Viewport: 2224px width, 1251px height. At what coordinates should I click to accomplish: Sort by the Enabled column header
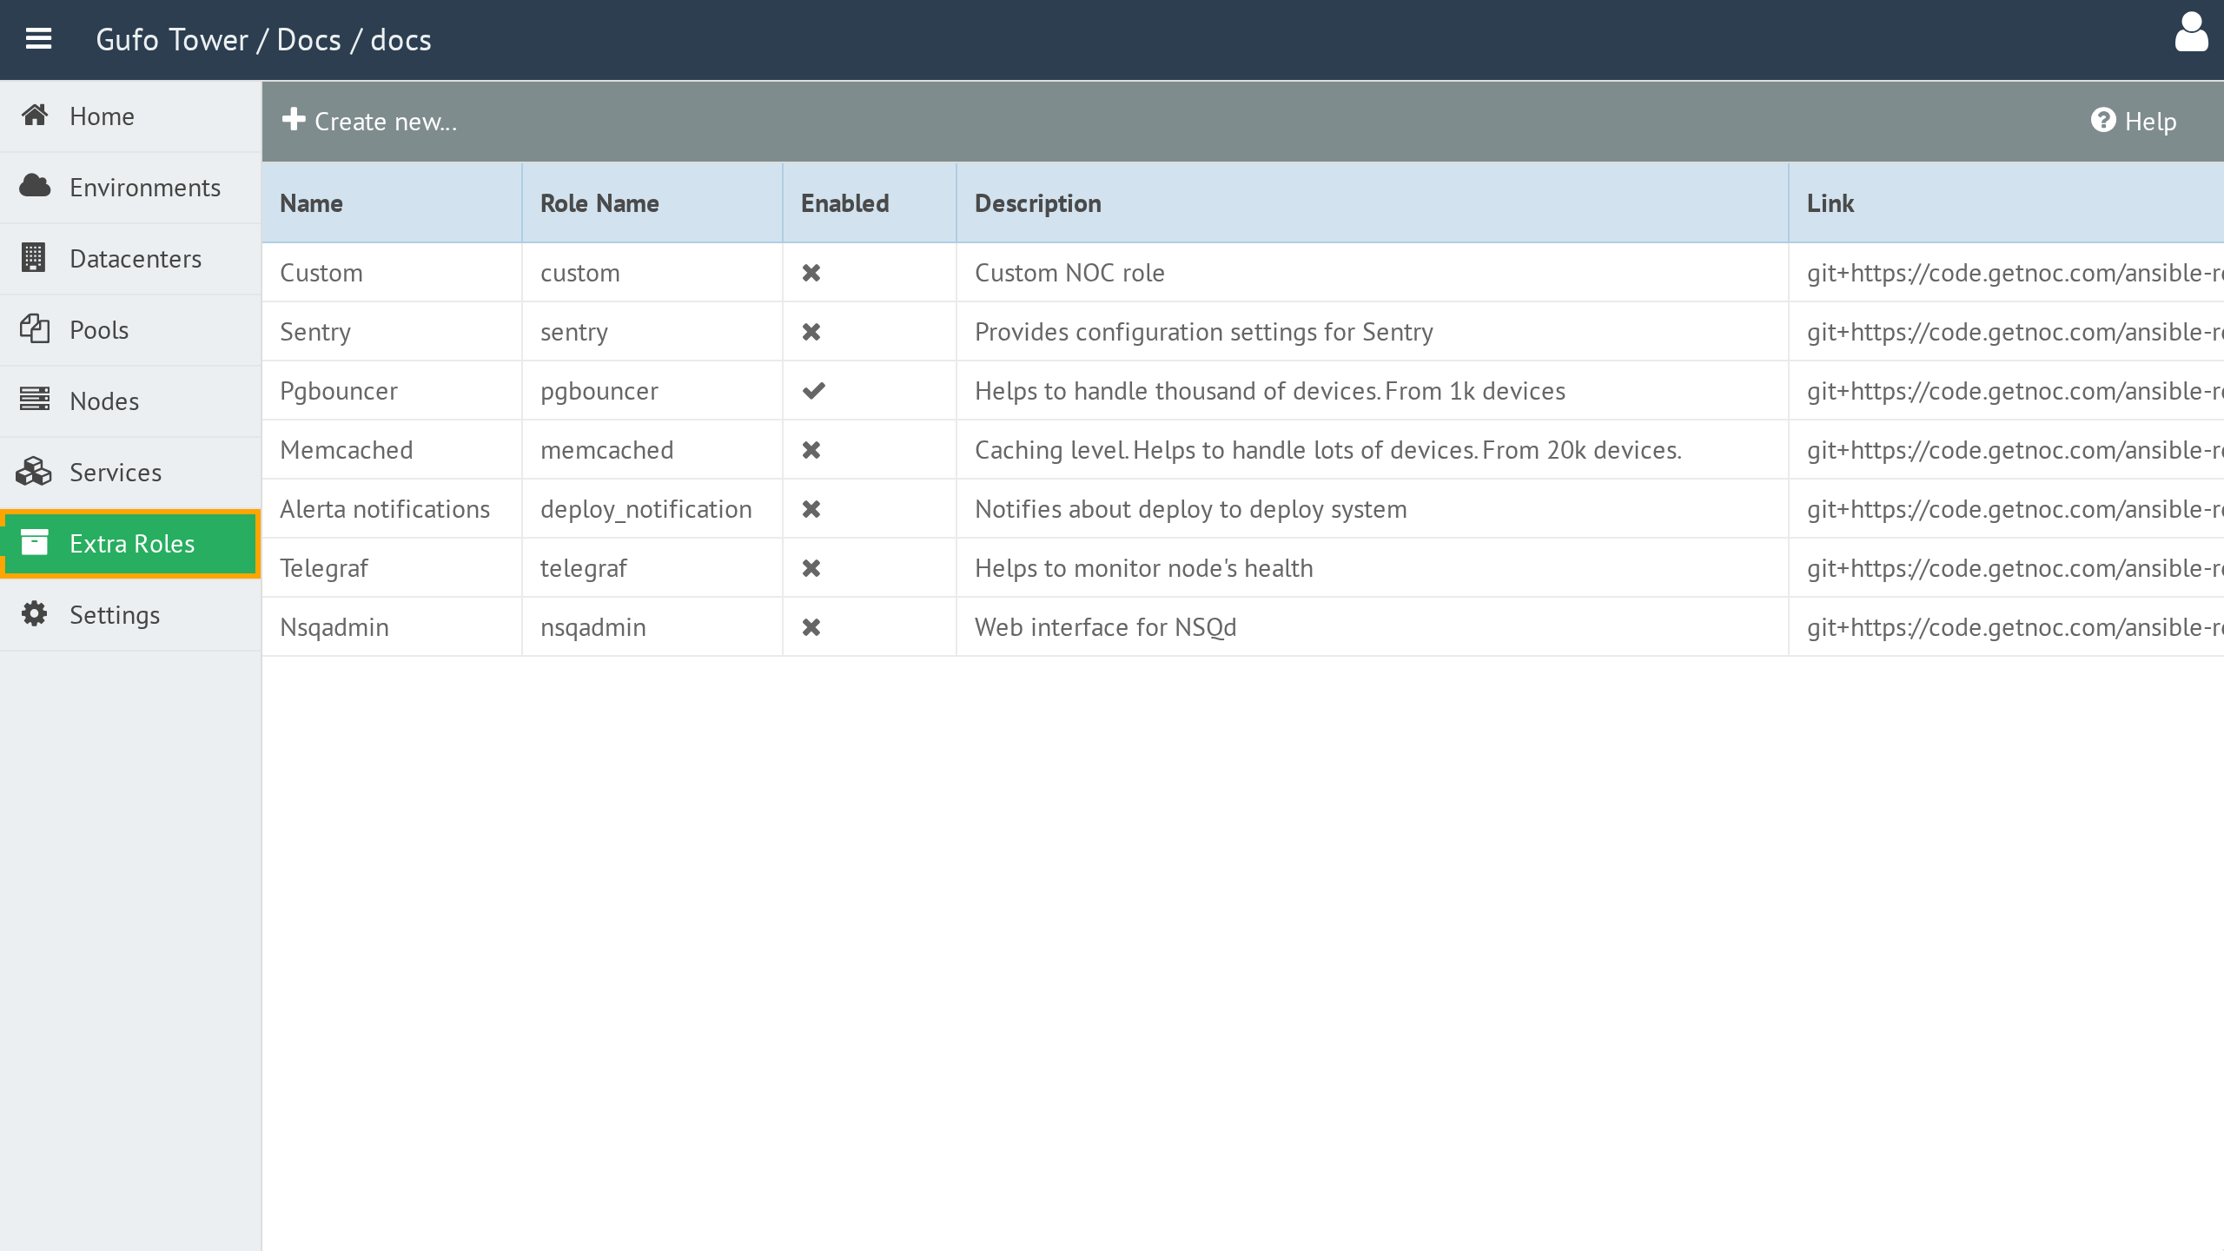(844, 203)
